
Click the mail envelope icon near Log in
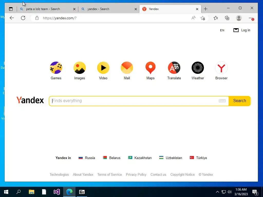[236, 30]
